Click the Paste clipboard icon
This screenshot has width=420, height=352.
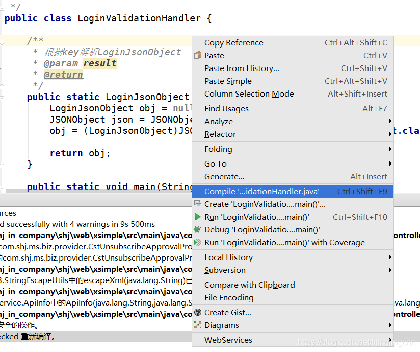[198, 55]
